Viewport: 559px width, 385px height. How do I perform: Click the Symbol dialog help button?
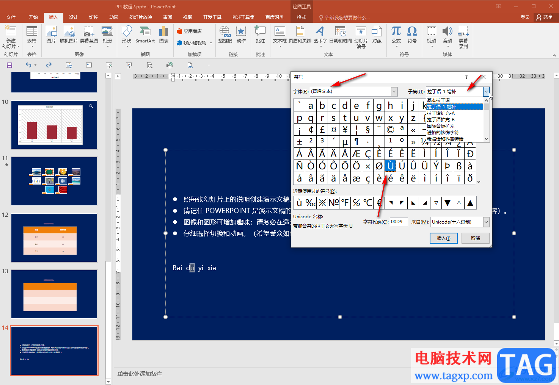coord(466,77)
